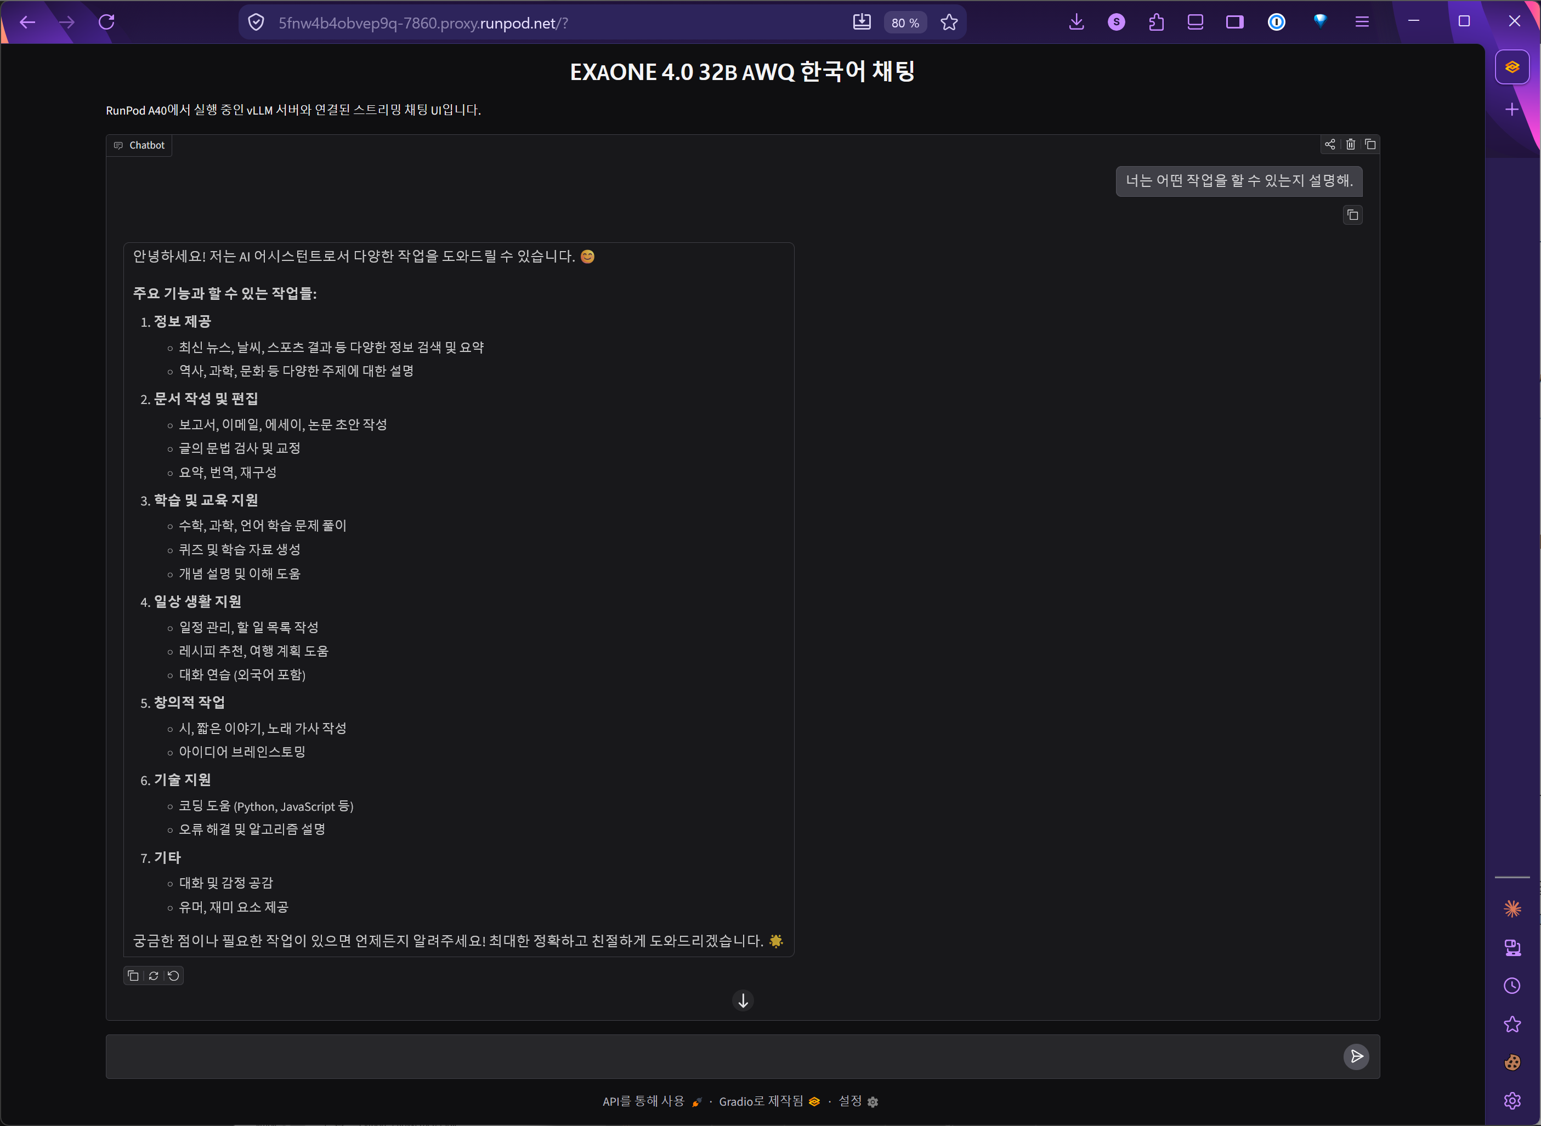
Task: Select the Gradio tab in the sidebar
Action: [x=1512, y=67]
